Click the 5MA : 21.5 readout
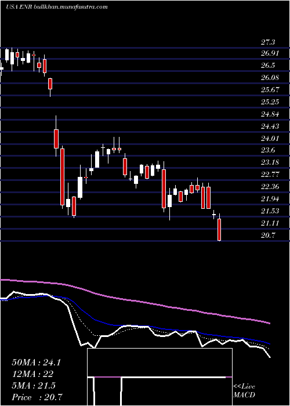 [34, 386]
